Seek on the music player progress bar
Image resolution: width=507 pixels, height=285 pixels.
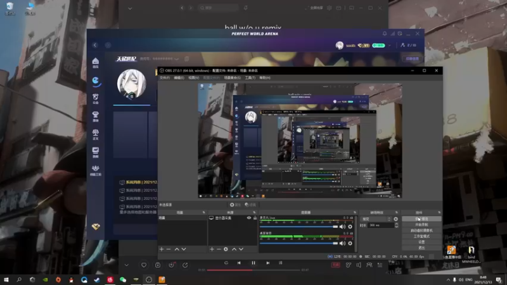[253, 270]
